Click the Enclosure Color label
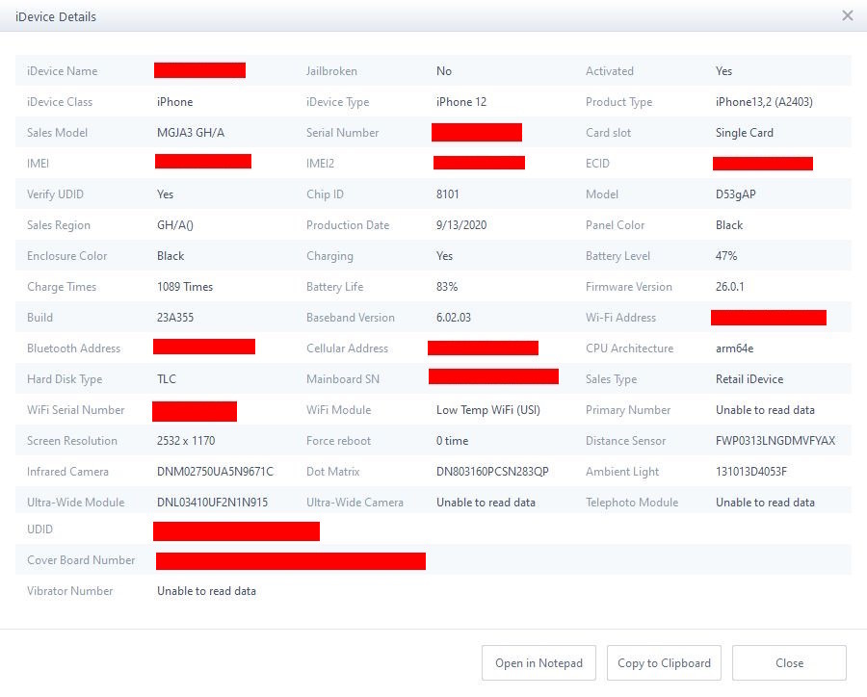The height and width of the screenshot is (697, 867). [x=66, y=256]
